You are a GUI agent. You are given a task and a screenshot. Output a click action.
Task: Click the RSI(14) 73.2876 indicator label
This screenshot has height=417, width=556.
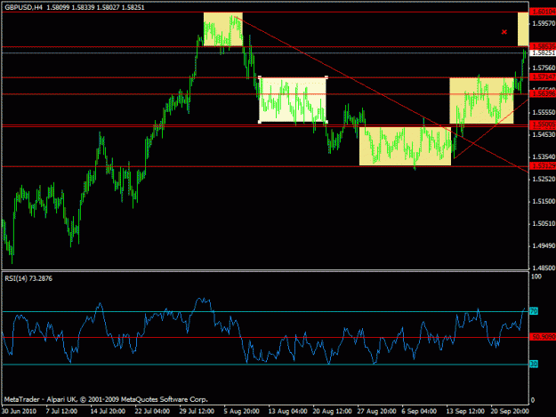pos(28,278)
